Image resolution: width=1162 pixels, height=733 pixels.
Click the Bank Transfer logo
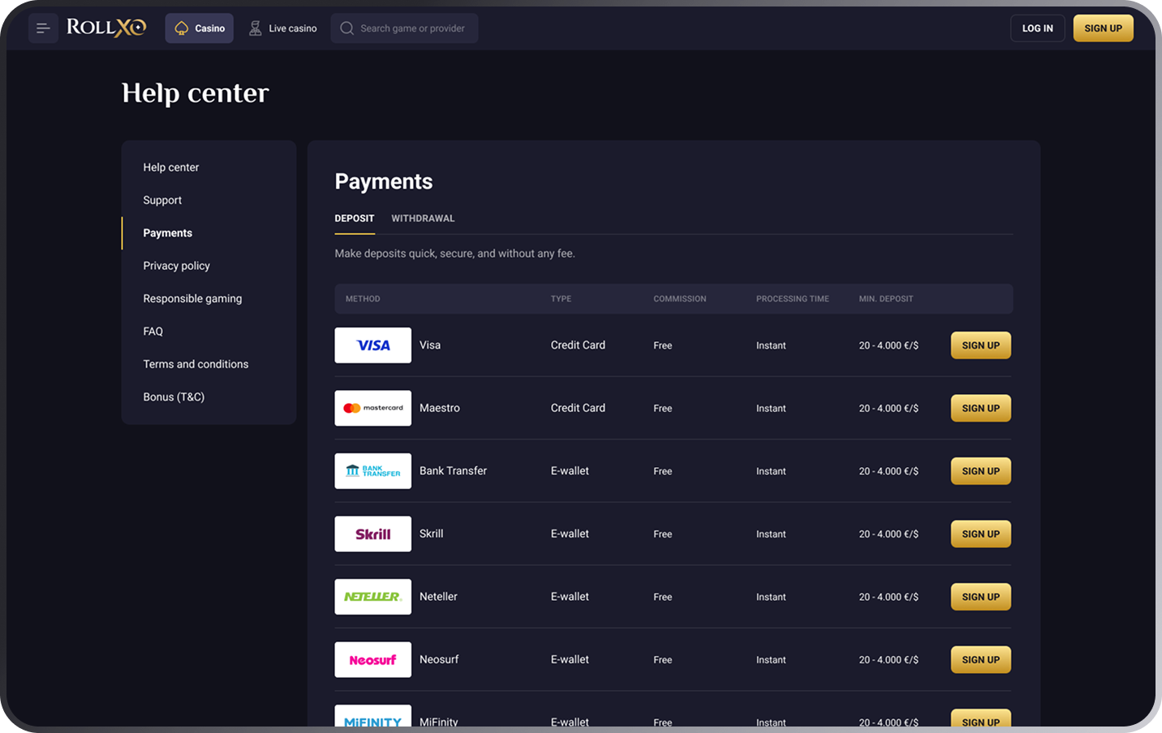[372, 471]
